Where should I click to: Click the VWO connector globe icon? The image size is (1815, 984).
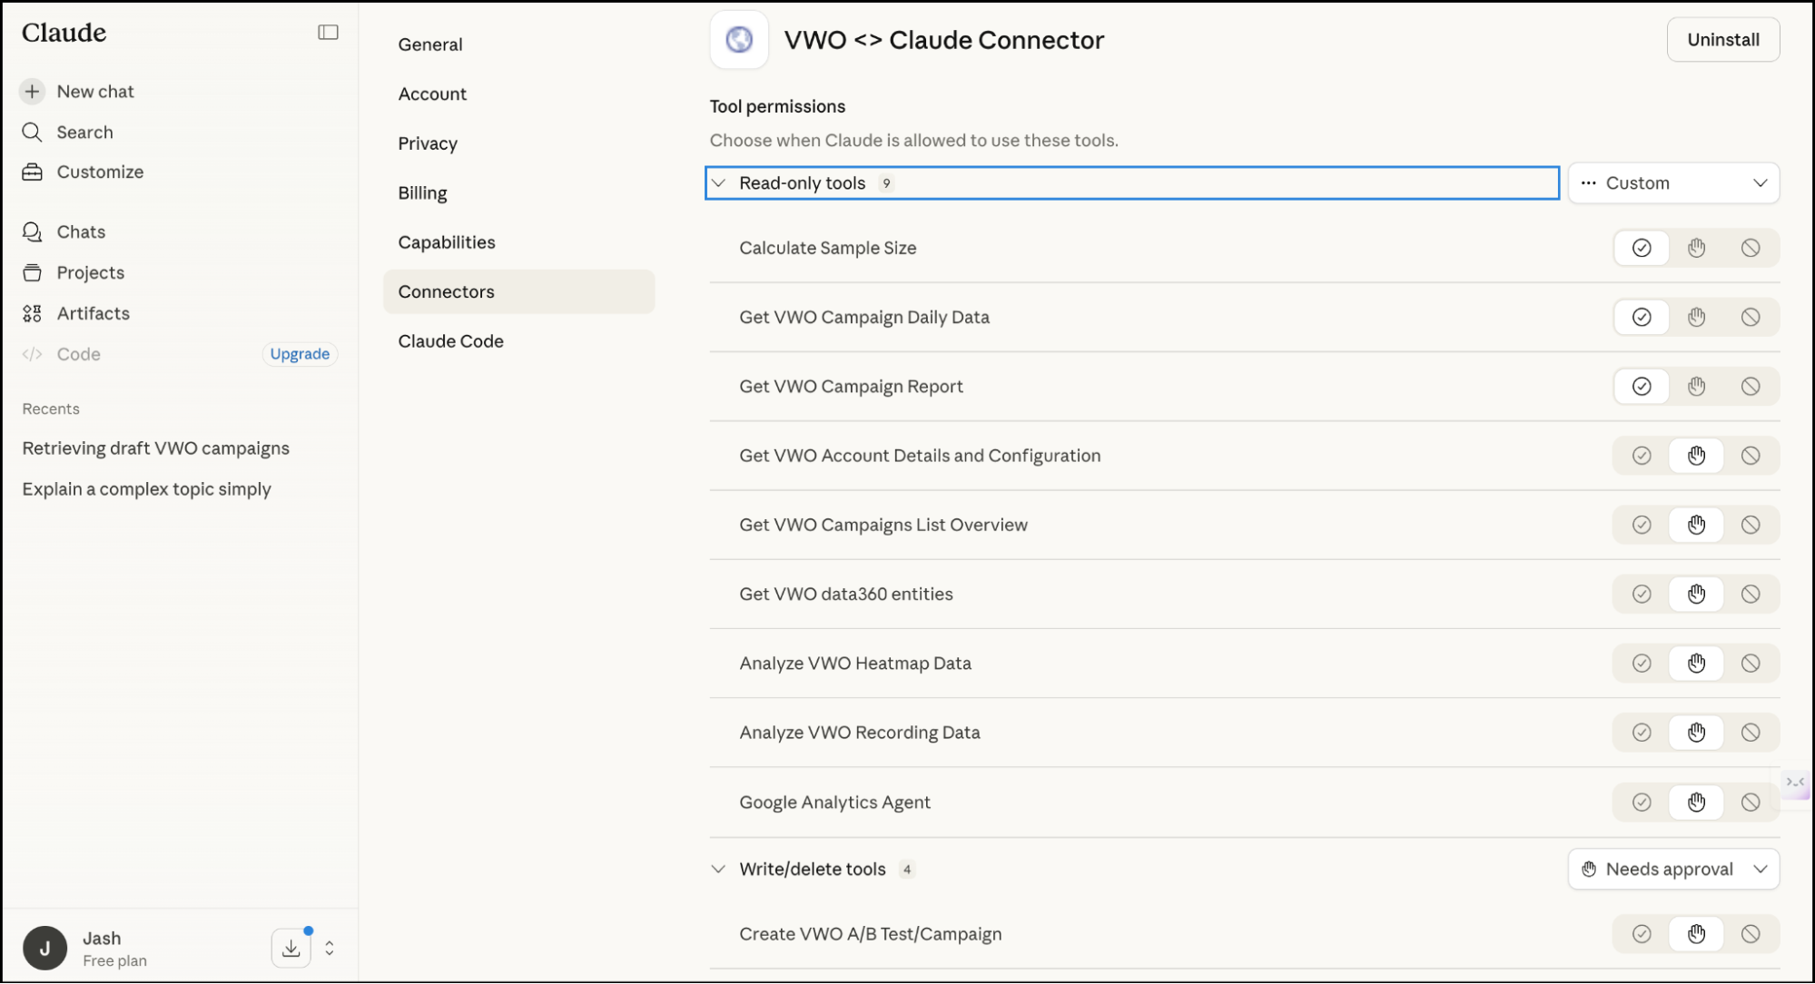[x=739, y=40]
